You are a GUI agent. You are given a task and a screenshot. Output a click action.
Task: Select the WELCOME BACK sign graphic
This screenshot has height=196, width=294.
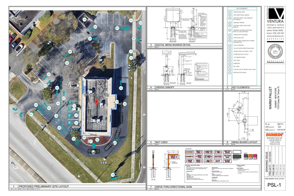click(x=227, y=156)
